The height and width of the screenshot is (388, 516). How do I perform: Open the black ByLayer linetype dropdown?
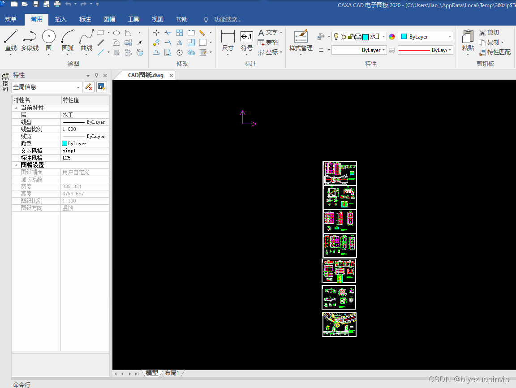pyautogui.click(x=384, y=50)
